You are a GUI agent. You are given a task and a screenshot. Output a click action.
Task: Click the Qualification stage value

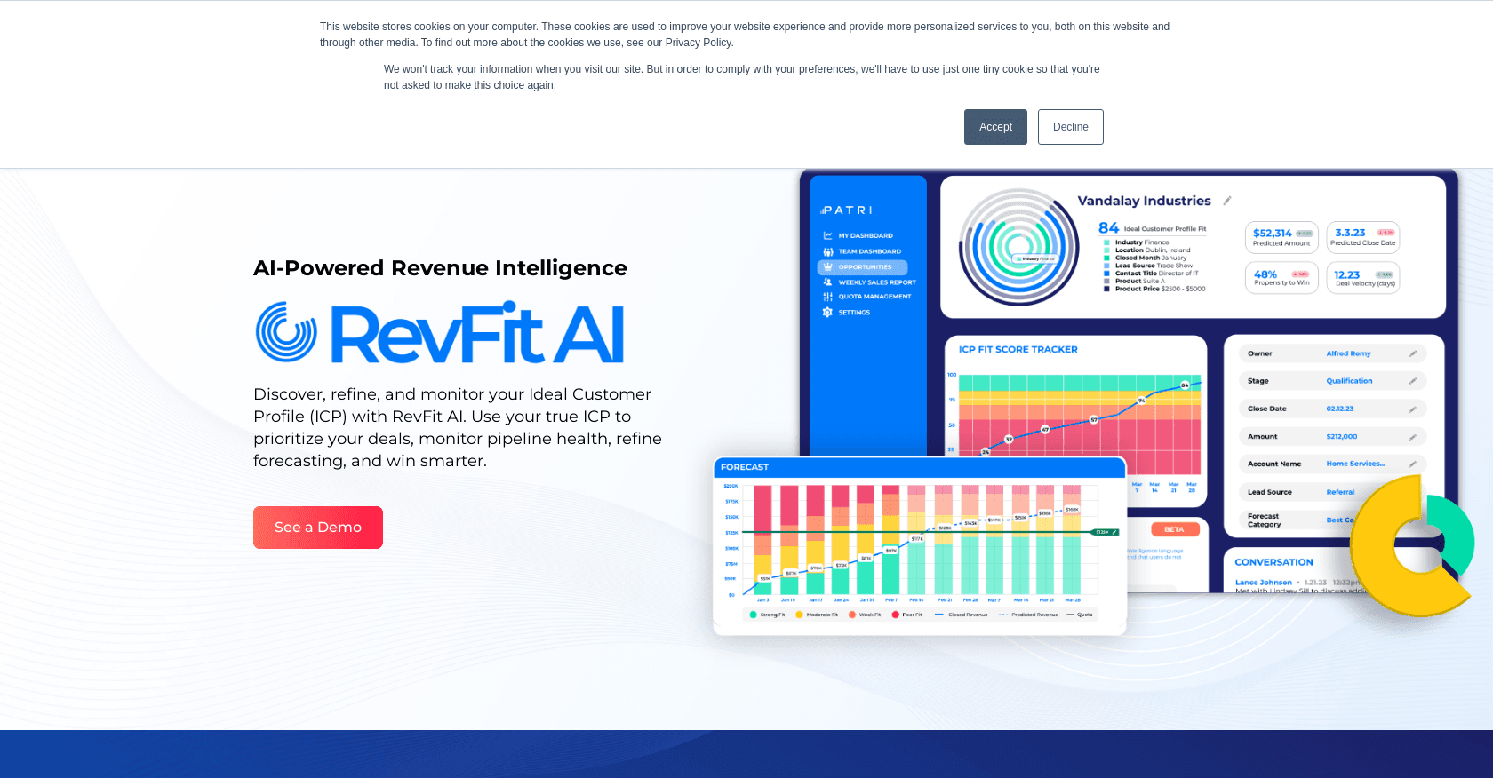(x=1349, y=381)
